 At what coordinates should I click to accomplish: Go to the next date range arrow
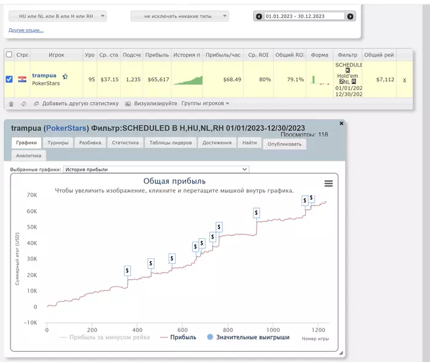click(x=350, y=17)
